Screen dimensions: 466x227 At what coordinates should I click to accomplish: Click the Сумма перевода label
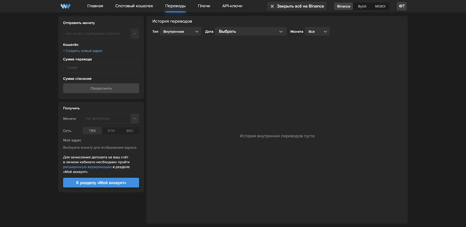coord(77,59)
